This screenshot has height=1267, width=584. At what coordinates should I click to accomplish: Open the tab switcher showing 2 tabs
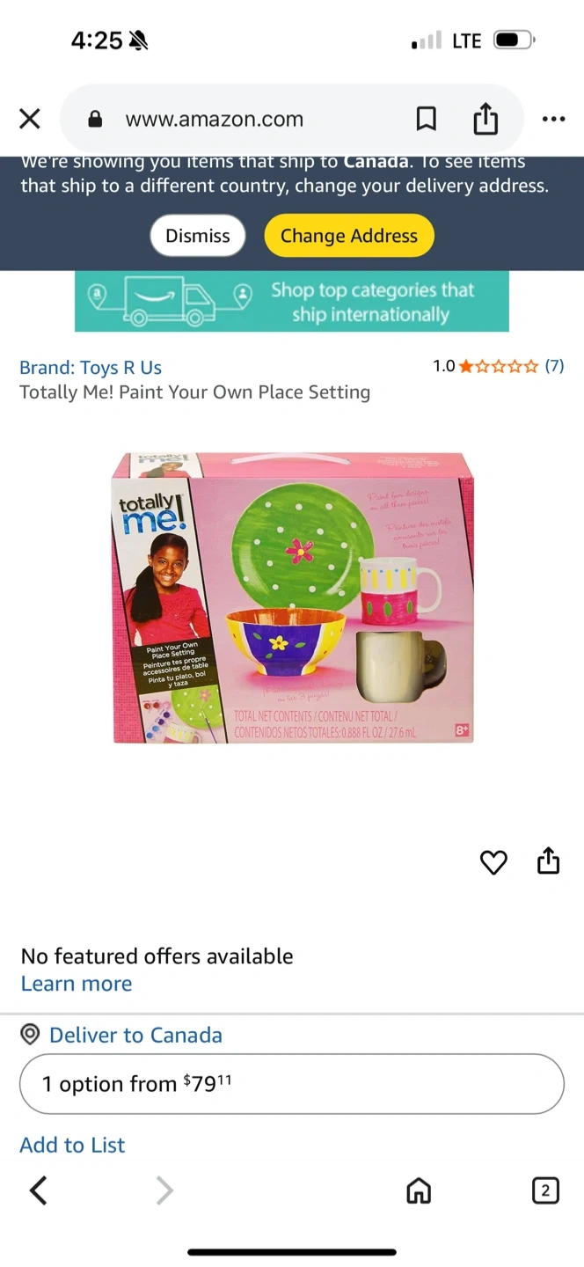point(545,1190)
